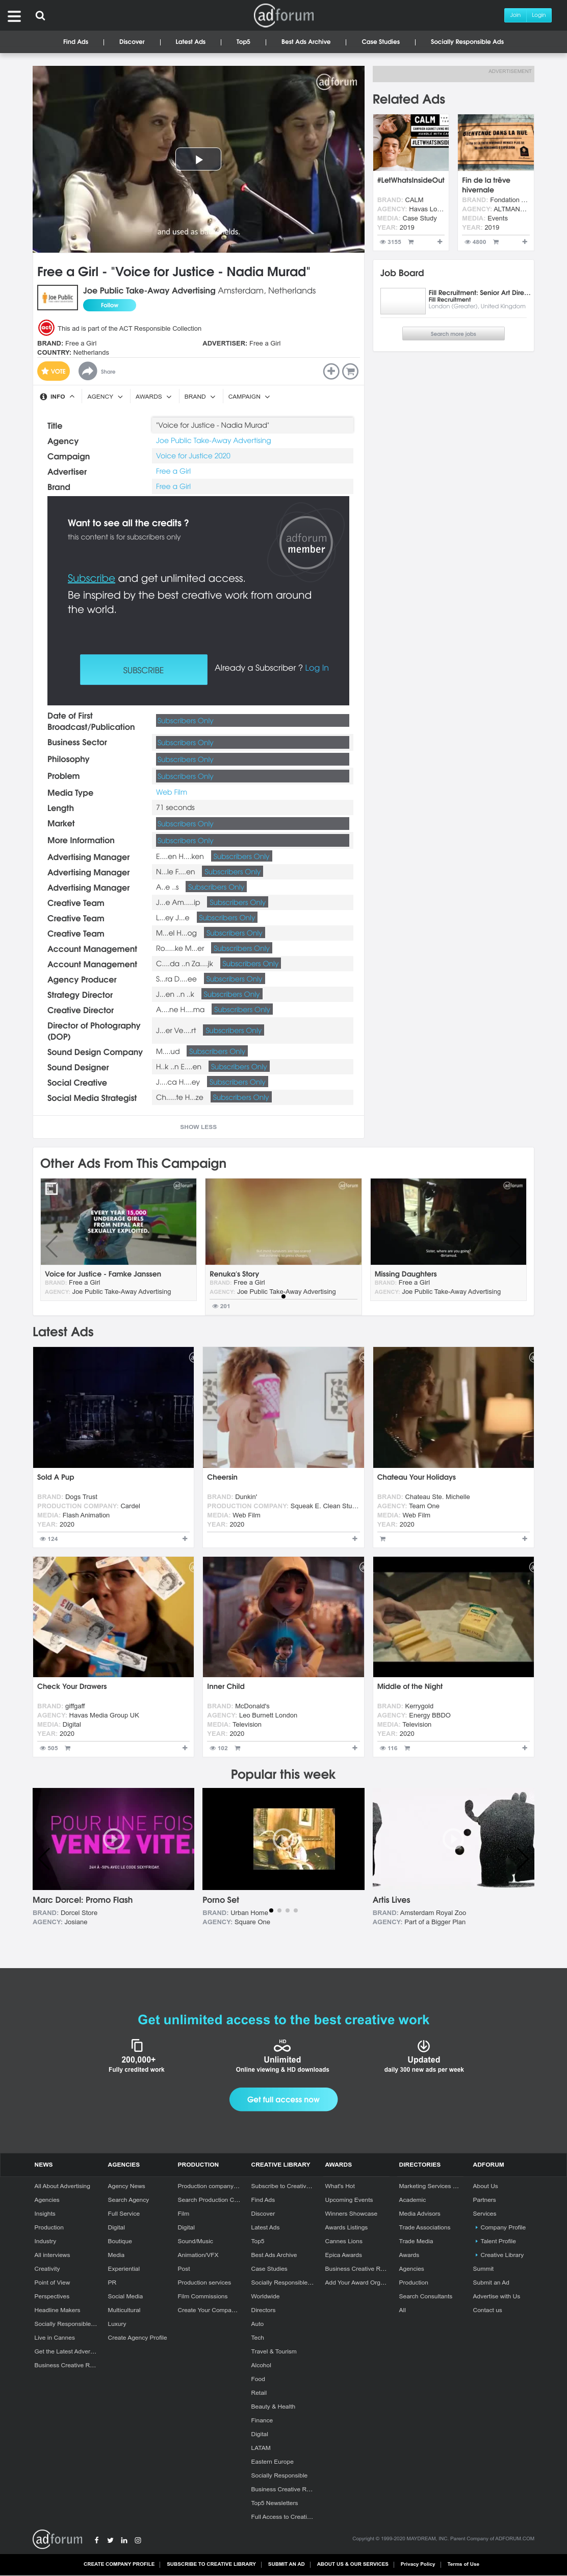Previous slide arrow in campaign ads carousel
Image resolution: width=567 pixels, height=2576 pixels.
click(52, 1247)
